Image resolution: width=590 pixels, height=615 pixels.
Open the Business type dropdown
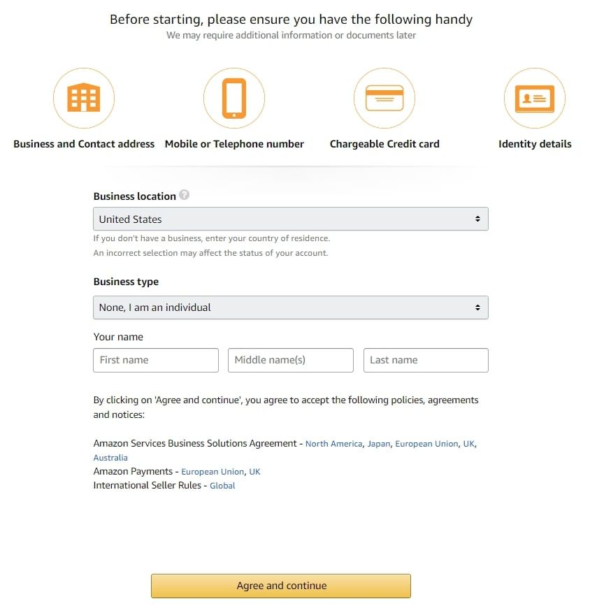click(290, 307)
